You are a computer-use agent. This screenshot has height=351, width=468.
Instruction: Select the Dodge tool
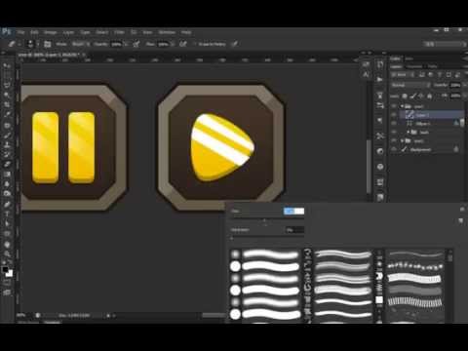7,194
